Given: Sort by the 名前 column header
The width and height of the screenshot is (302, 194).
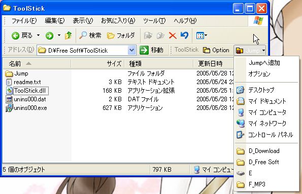Looking at the screenshot, I should [37, 63].
